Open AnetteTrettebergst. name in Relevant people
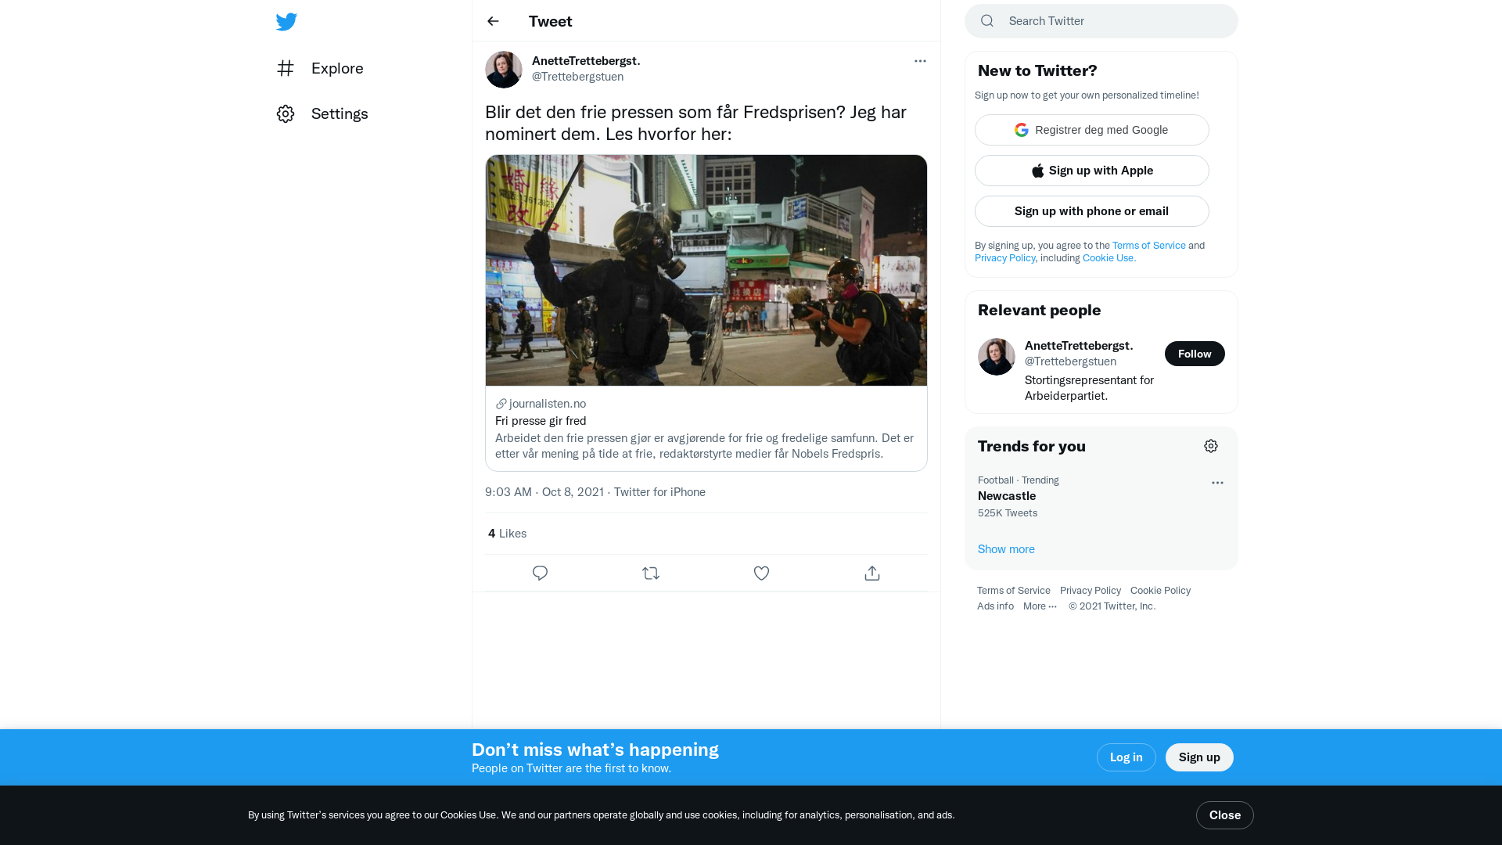The height and width of the screenshot is (845, 1502). (1079, 345)
